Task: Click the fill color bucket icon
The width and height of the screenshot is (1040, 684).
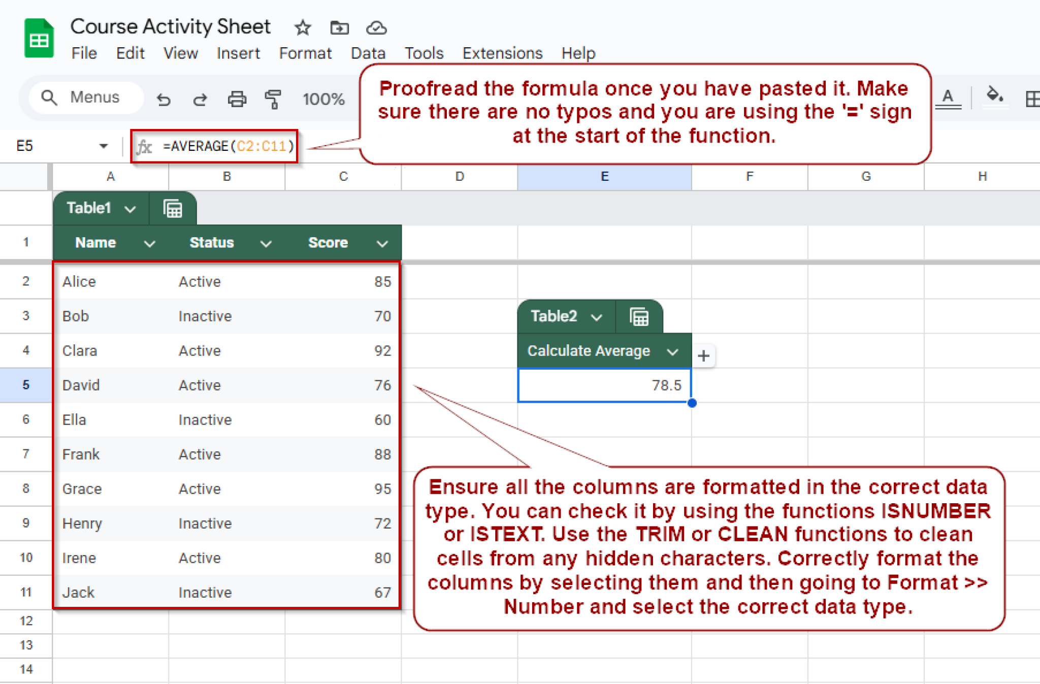Action: 994,95
